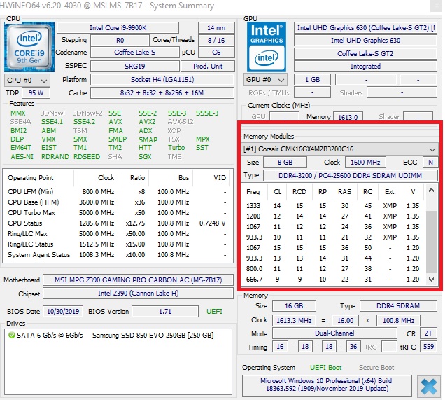Expand the Corsair CMK16GX4M2B3200C16 module dropdown
The image size is (445, 400).
point(339,149)
